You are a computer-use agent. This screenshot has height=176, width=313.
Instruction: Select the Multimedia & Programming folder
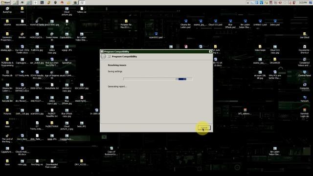tap(7, 62)
